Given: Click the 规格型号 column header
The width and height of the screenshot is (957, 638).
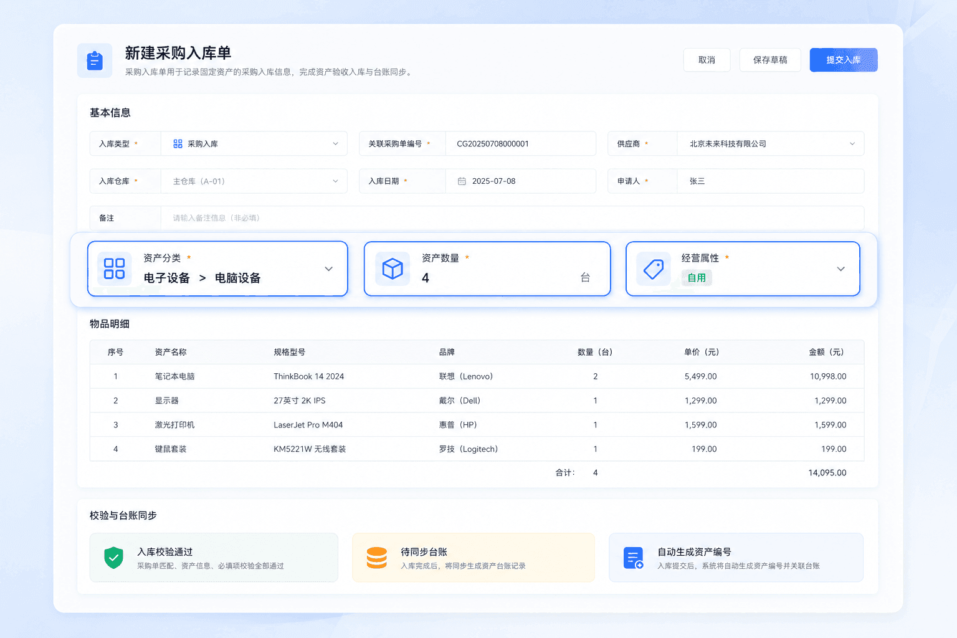Looking at the screenshot, I should tap(290, 352).
